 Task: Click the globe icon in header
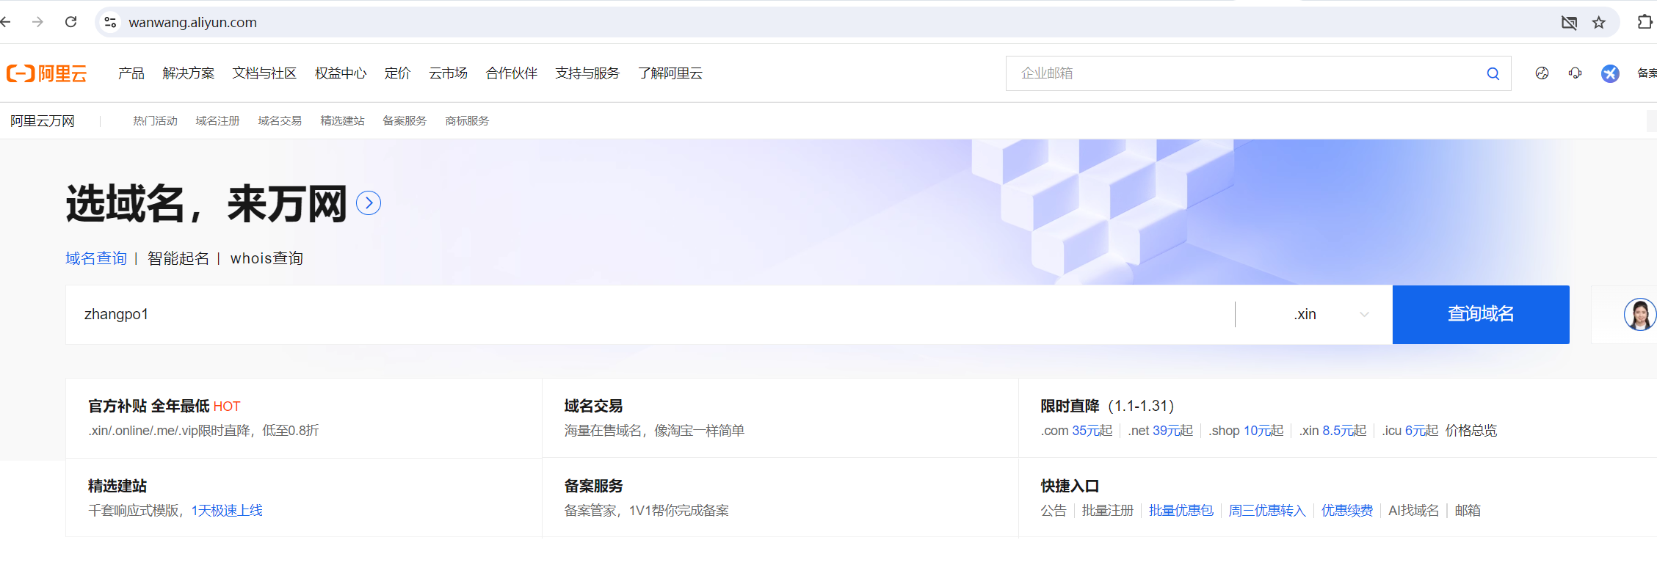point(1542,73)
